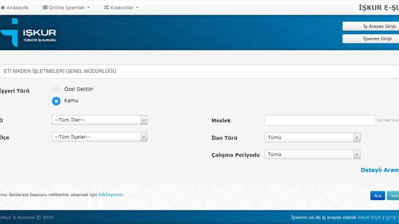399x224 pixels.
Task: Open the Online İşlemler menu
Action: [x=66, y=8]
